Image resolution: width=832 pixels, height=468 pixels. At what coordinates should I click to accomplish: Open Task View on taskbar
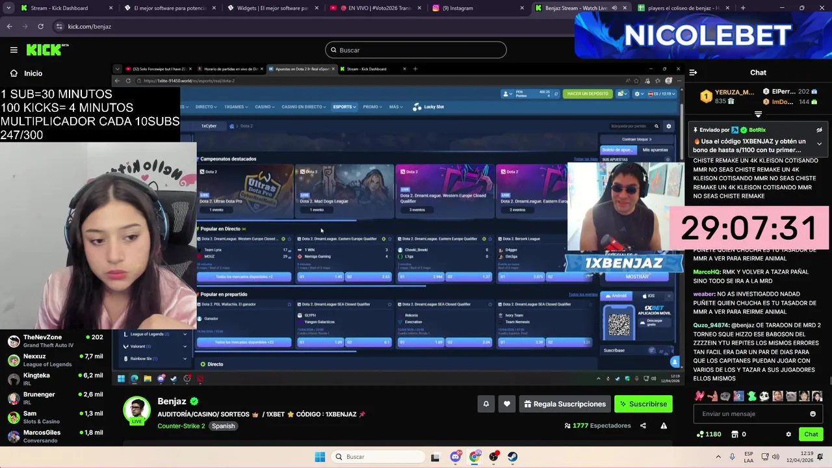435,457
